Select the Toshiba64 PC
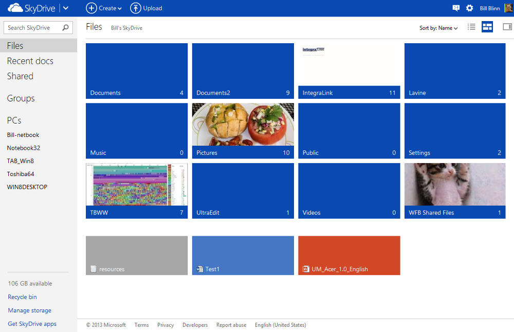 click(21, 174)
